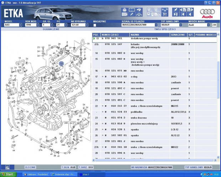Viewport: 221px width, 177px height.
Task: Open the WYBÓR MARKI dropdown showing Audi
Action: pos(208,25)
